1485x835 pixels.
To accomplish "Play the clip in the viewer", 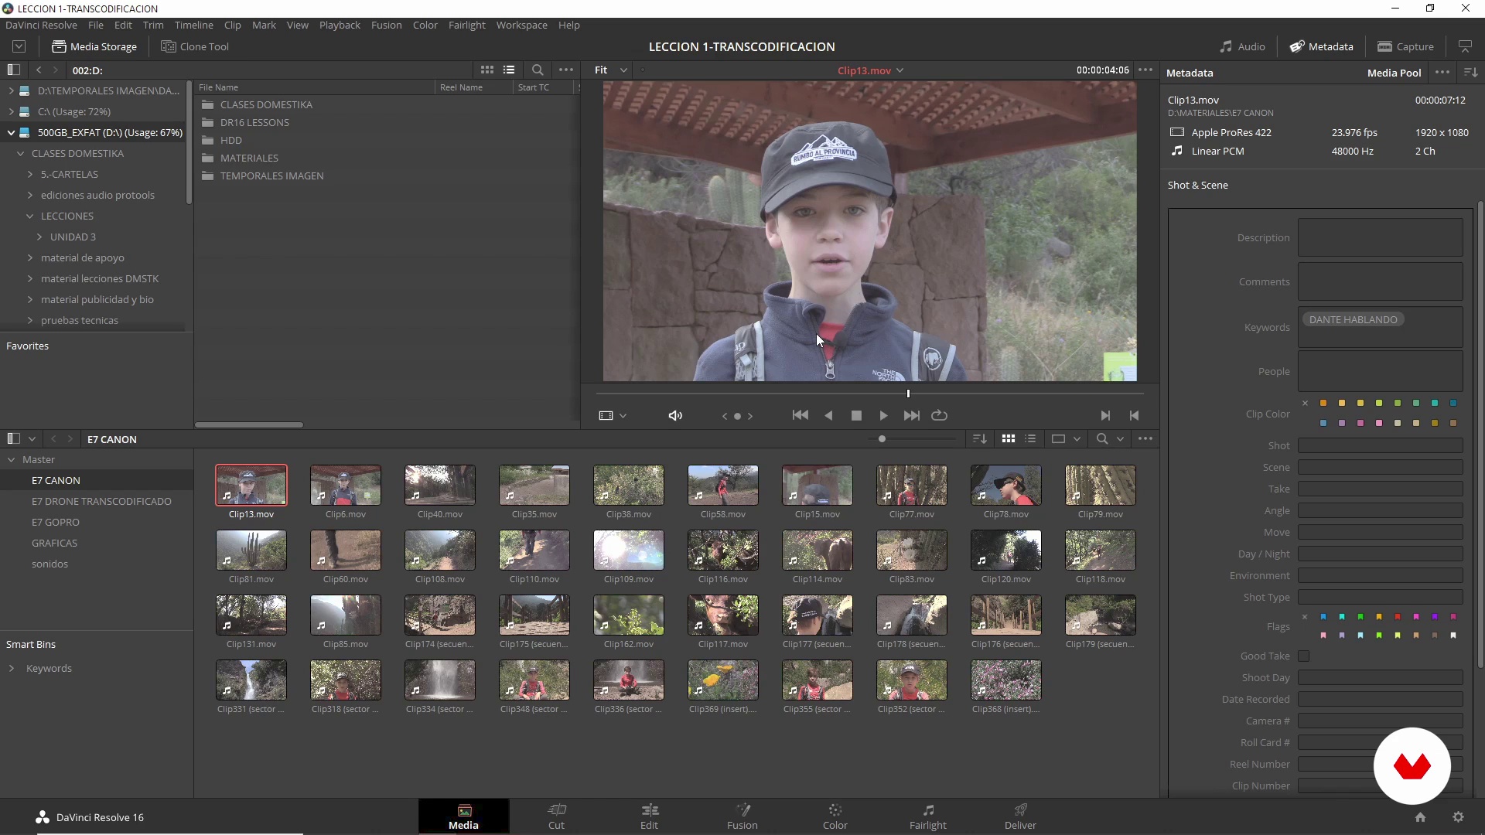I will [x=883, y=416].
